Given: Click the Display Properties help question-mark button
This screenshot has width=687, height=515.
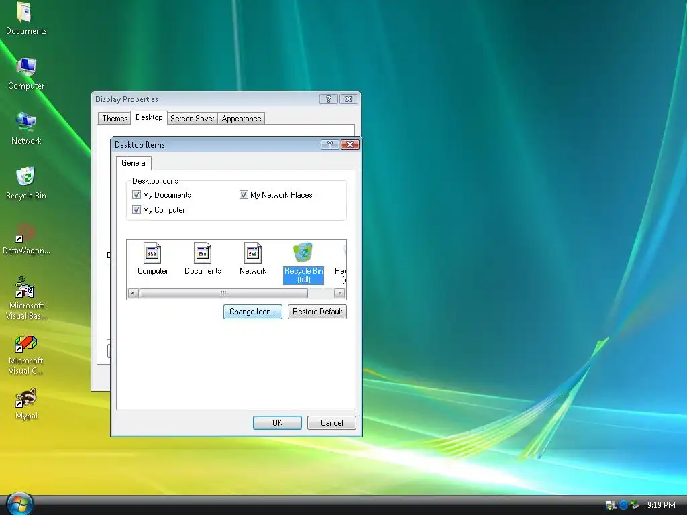Looking at the screenshot, I should point(329,99).
